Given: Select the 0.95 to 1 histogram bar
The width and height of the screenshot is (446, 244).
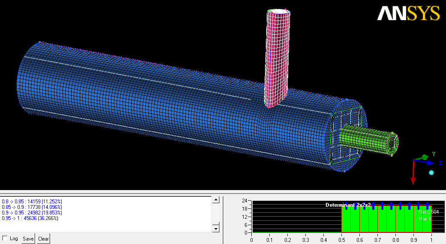Looking at the screenshot, I should (x=427, y=225).
